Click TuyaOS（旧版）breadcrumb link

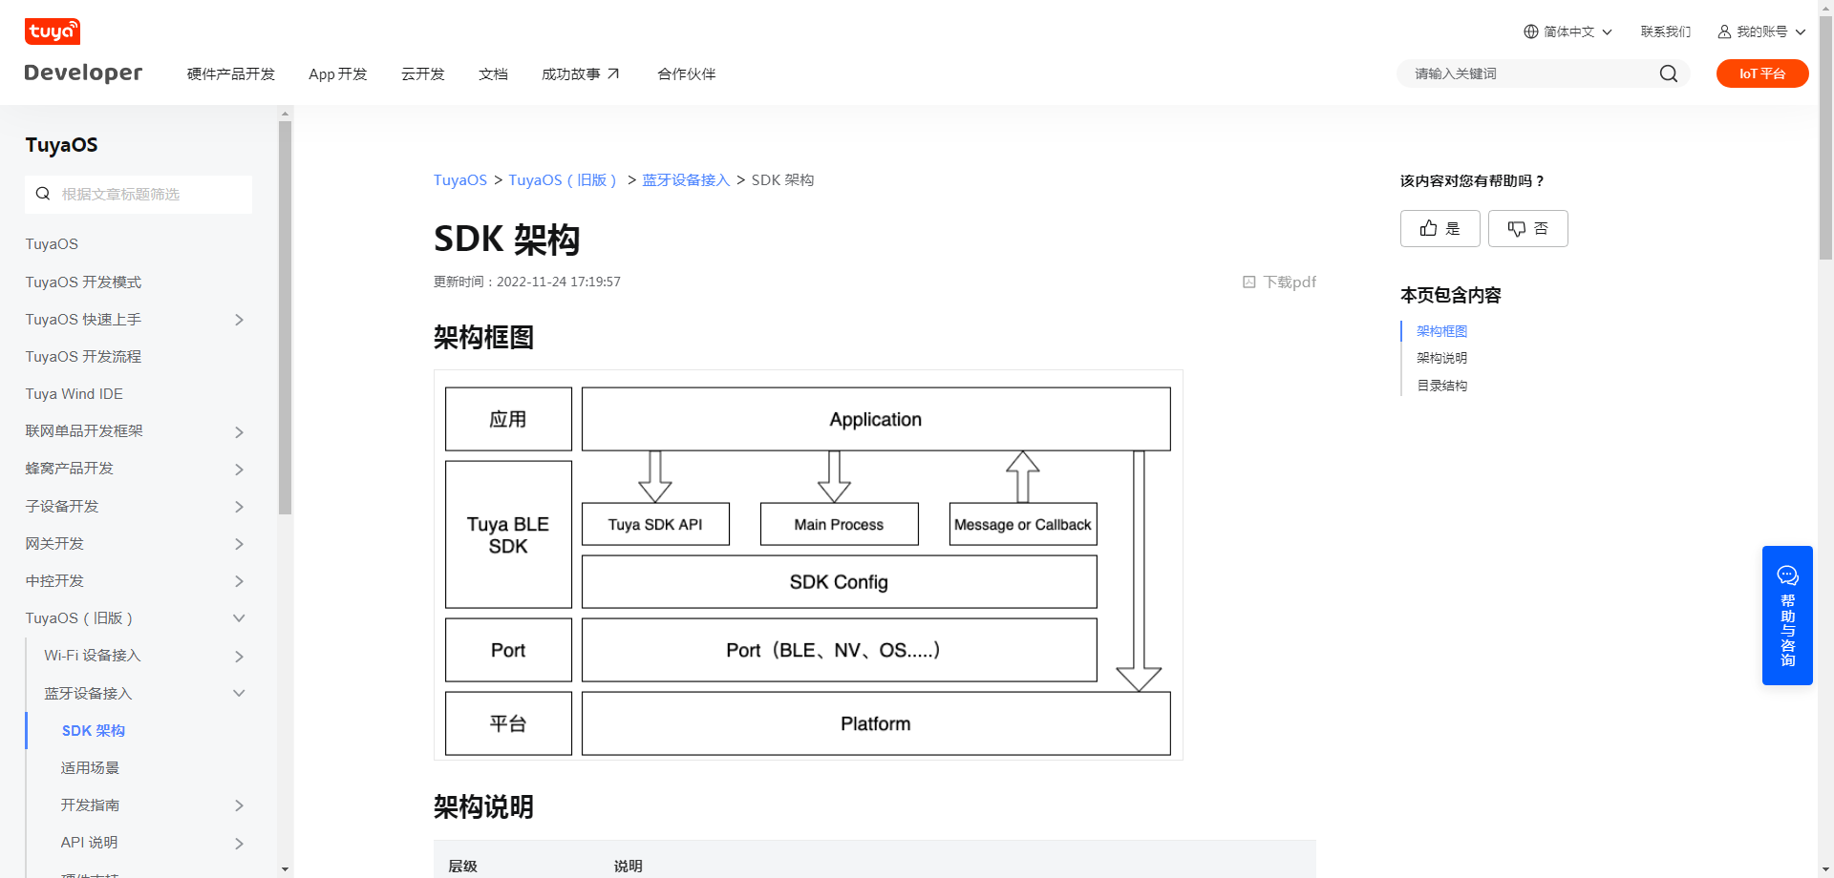pos(564,179)
